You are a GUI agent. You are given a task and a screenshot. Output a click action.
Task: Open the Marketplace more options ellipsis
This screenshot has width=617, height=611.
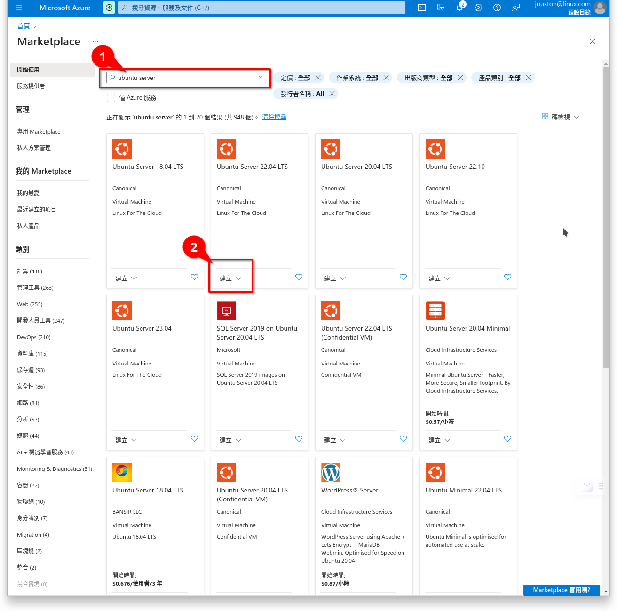coord(95,41)
